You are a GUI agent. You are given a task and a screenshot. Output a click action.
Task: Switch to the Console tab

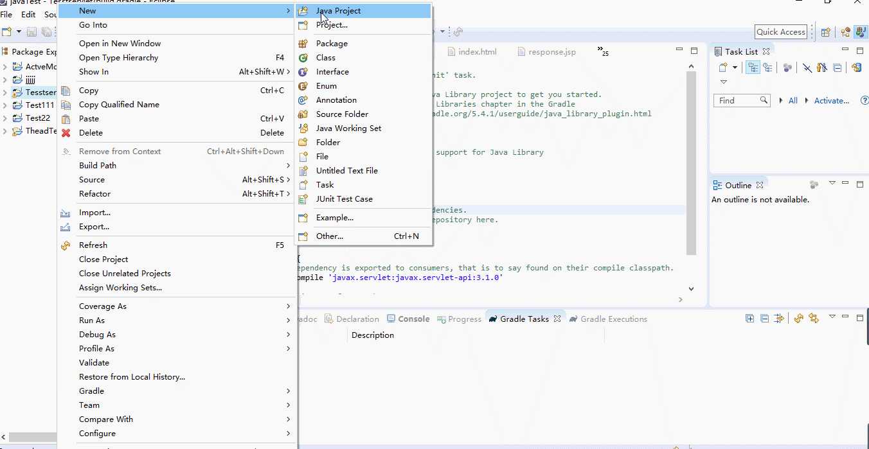[x=408, y=319]
